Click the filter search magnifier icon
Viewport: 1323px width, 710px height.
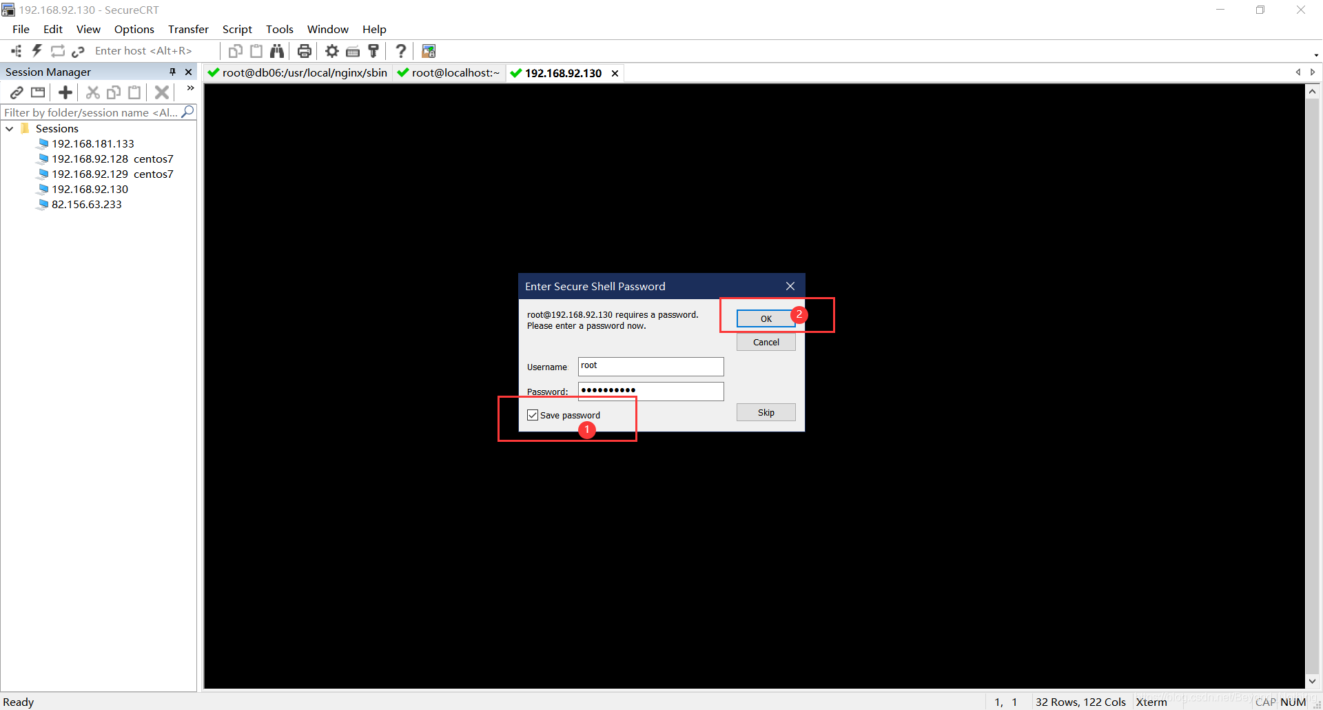pyautogui.click(x=187, y=112)
